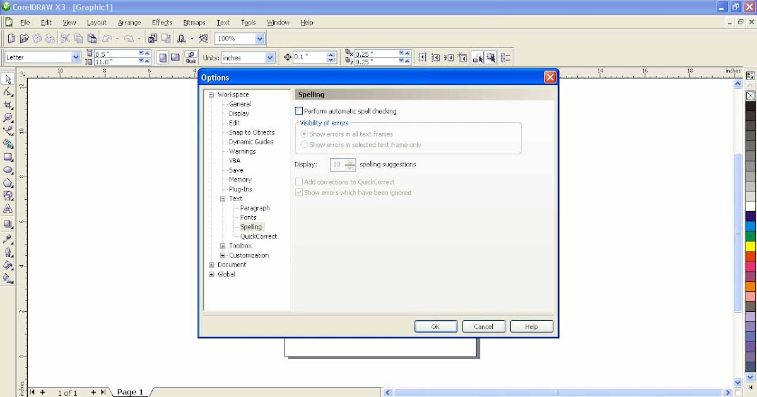Open the Letter paper size dropdown
This screenshot has height=397, width=757.
click(x=76, y=57)
